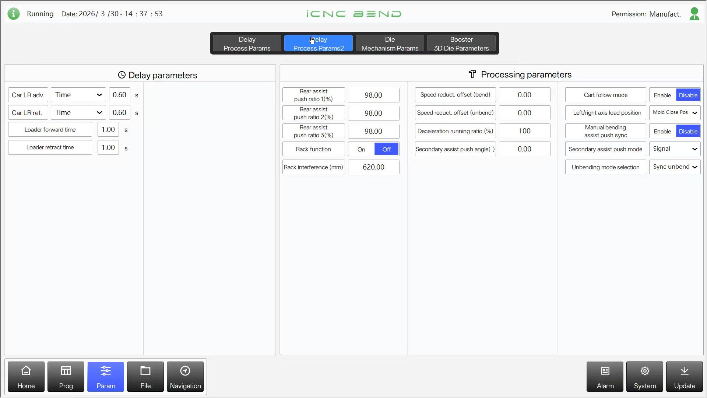This screenshot has height=398, width=707.
Task: Click the Rack interference value field
Action: click(x=373, y=167)
